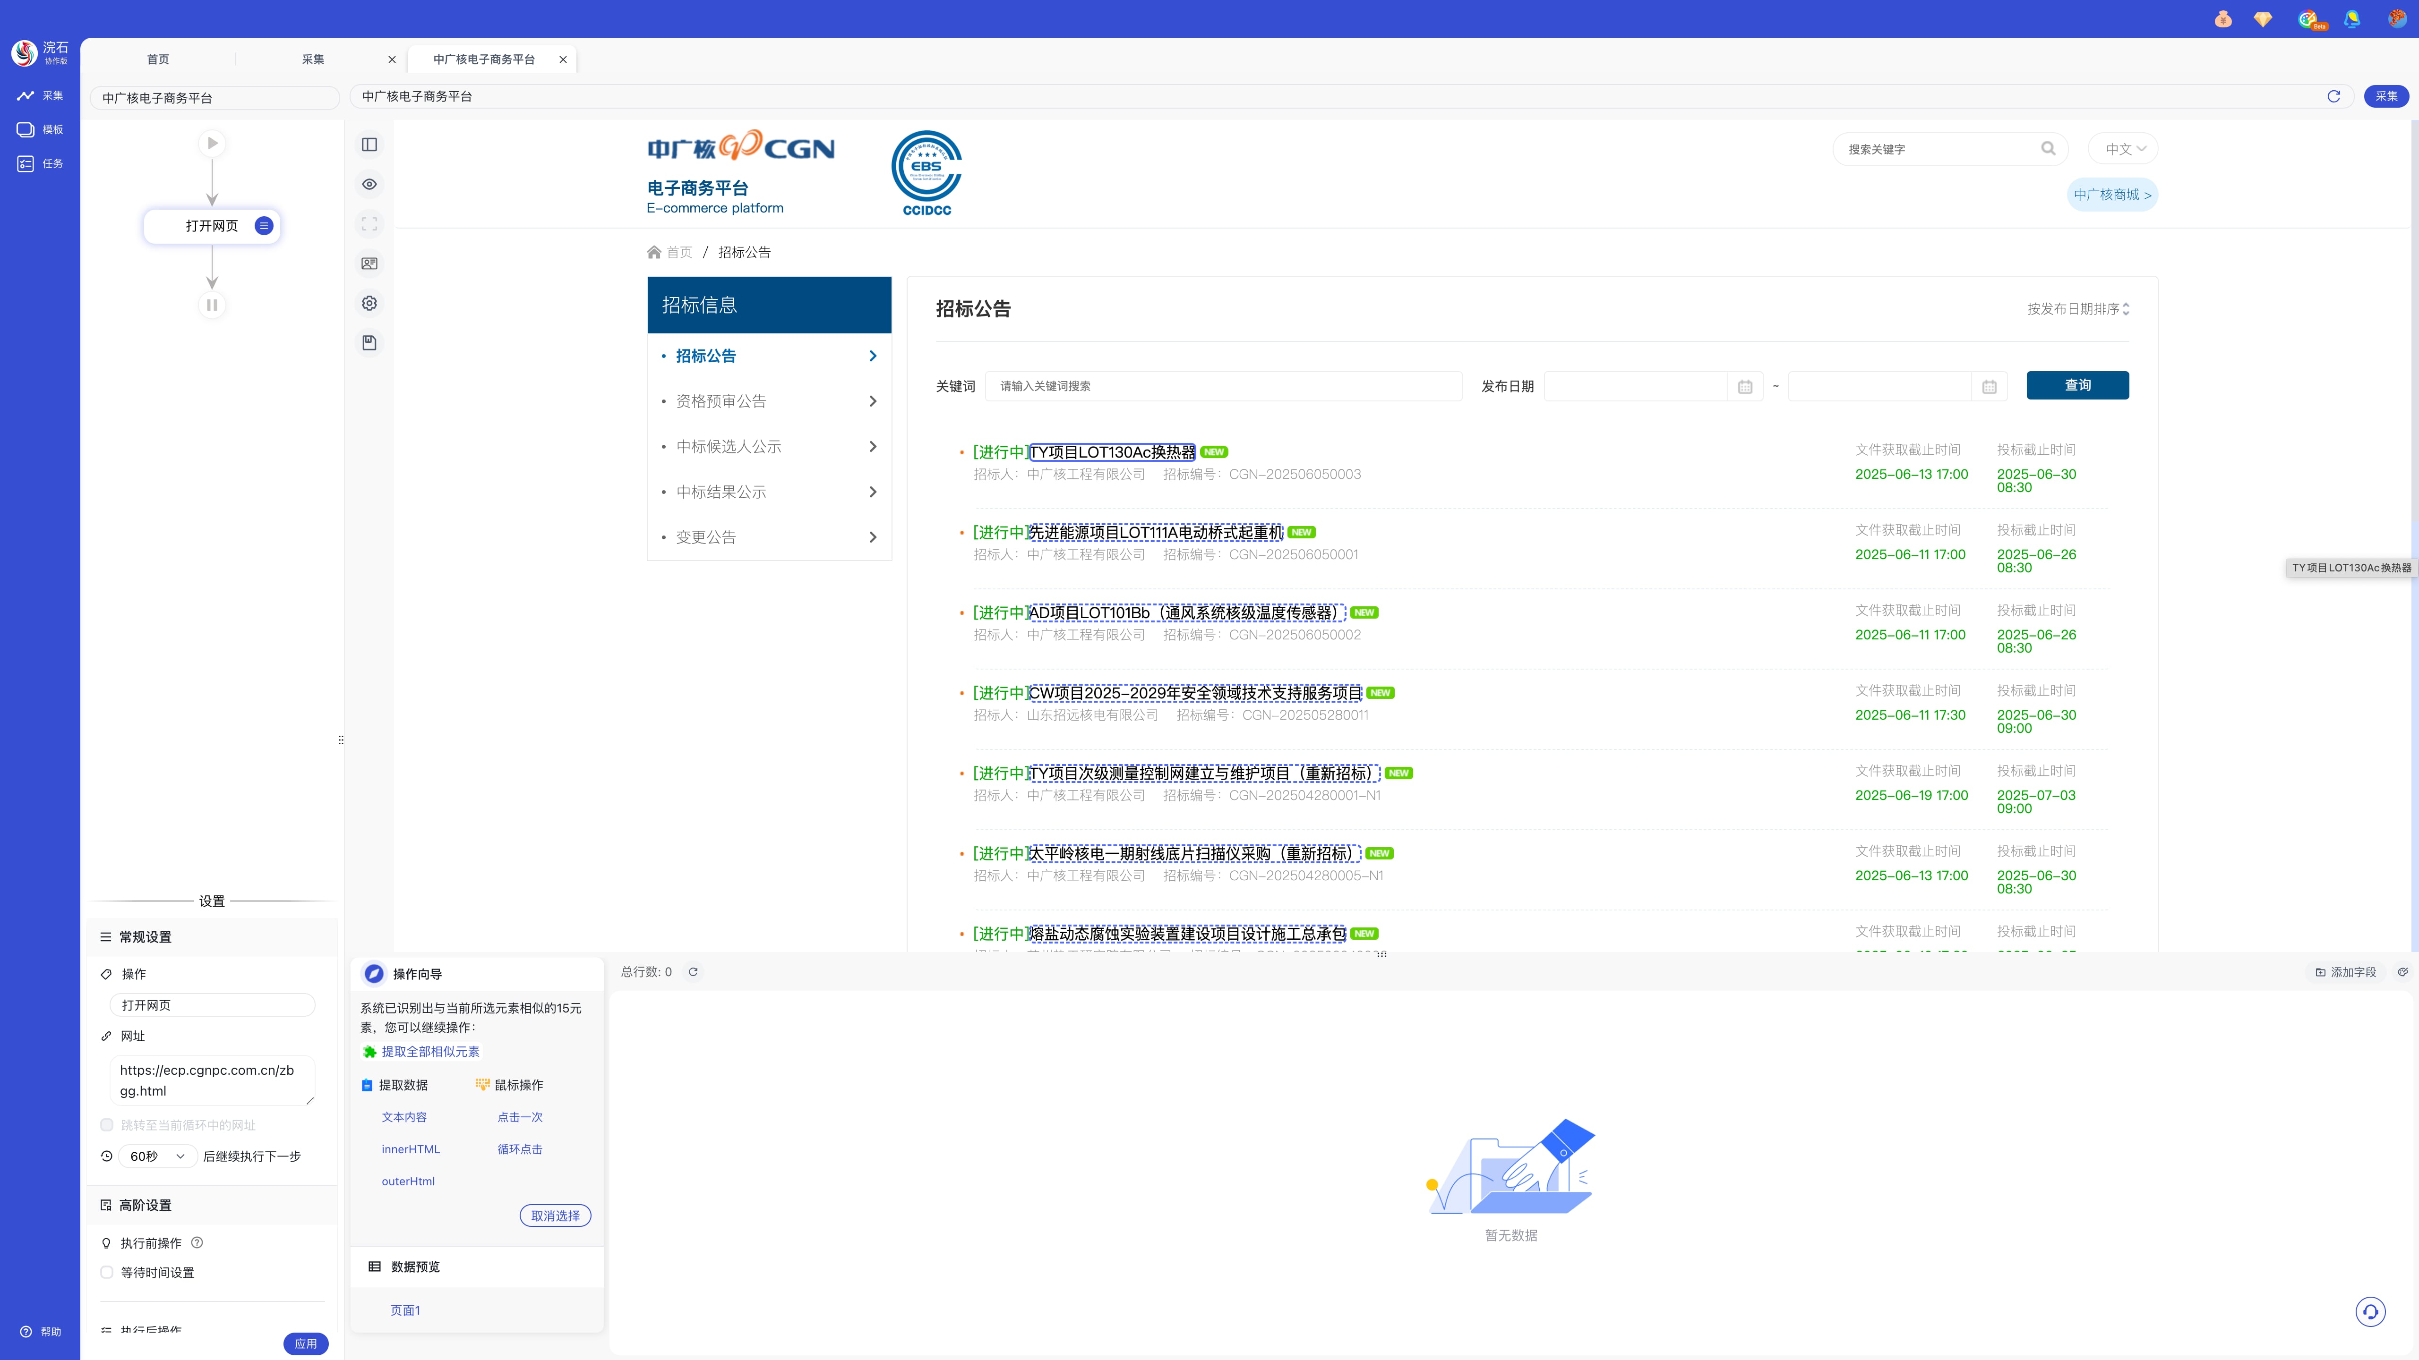Image resolution: width=2419 pixels, height=1360 pixels.
Task: Click the 应用 apply button
Action: [305, 1344]
